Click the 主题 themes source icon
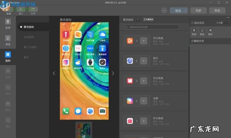The height and width of the screenshot is (138, 231). coord(130,101)
